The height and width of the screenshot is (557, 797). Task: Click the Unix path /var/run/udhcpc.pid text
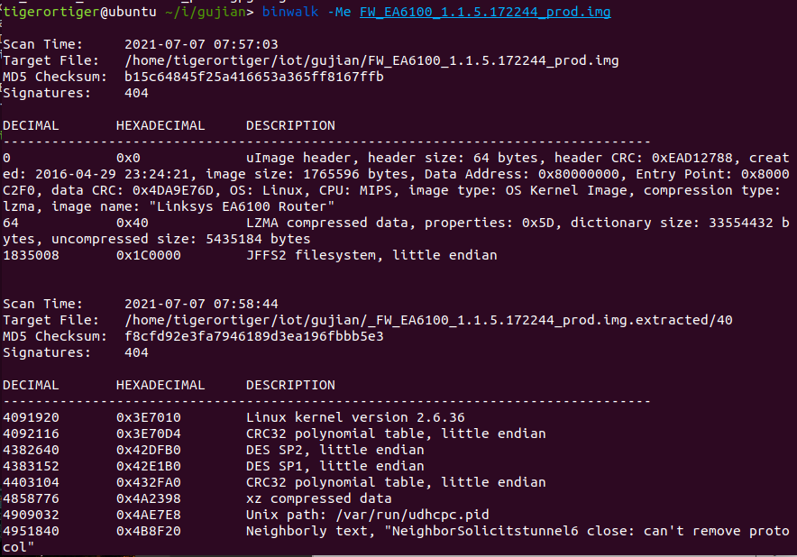click(368, 515)
